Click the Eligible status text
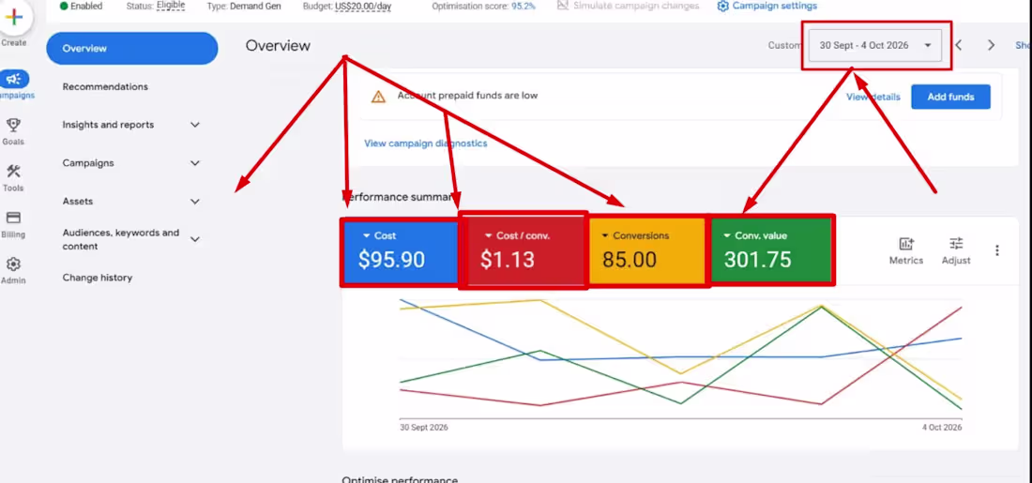 171,6
